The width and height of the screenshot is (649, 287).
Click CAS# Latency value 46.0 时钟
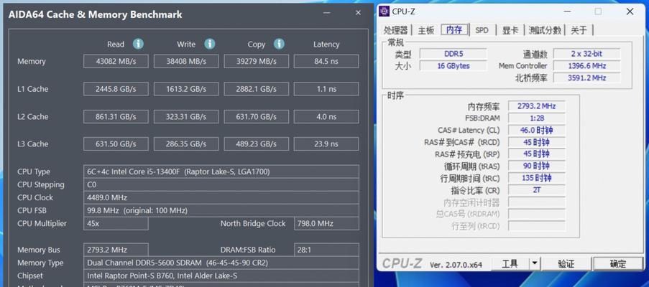pyautogui.click(x=536, y=130)
